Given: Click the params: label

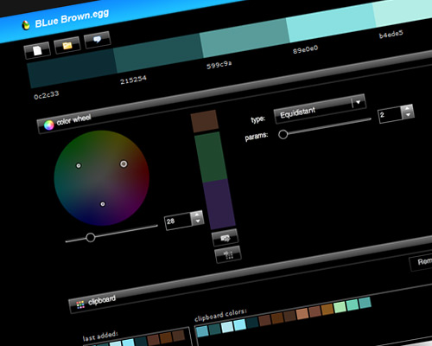Looking at the screenshot, I should (x=257, y=137).
